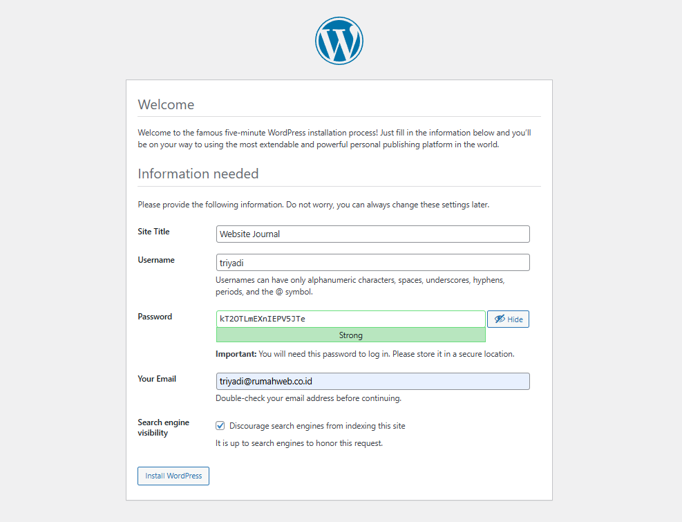
Task: Click the Search engine visibility label
Action: coord(163,427)
